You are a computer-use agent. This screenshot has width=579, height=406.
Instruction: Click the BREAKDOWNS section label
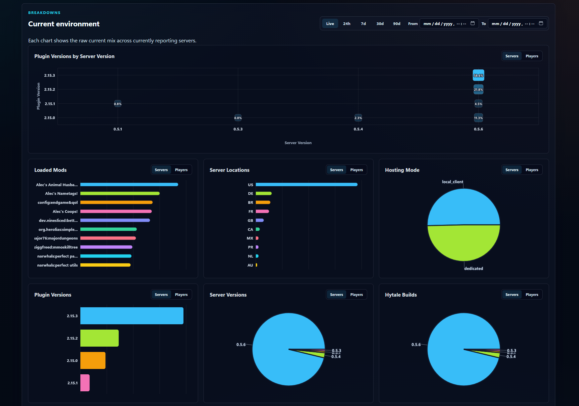[x=44, y=13]
